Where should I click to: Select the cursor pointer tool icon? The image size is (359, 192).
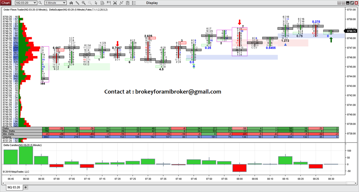96,3
